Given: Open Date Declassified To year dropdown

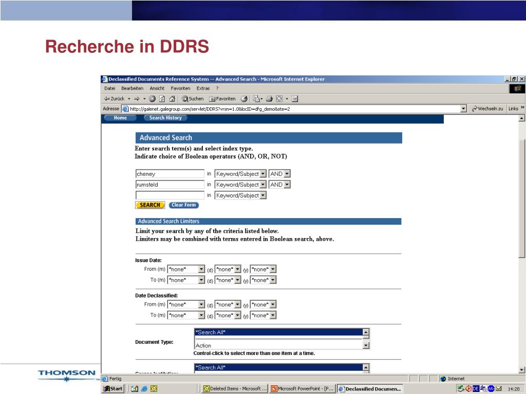Looking at the screenshot, I should pos(263,316).
